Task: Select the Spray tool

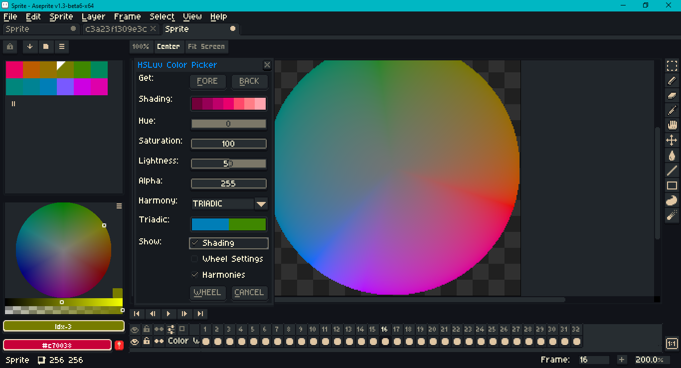Action: pos(672,215)
